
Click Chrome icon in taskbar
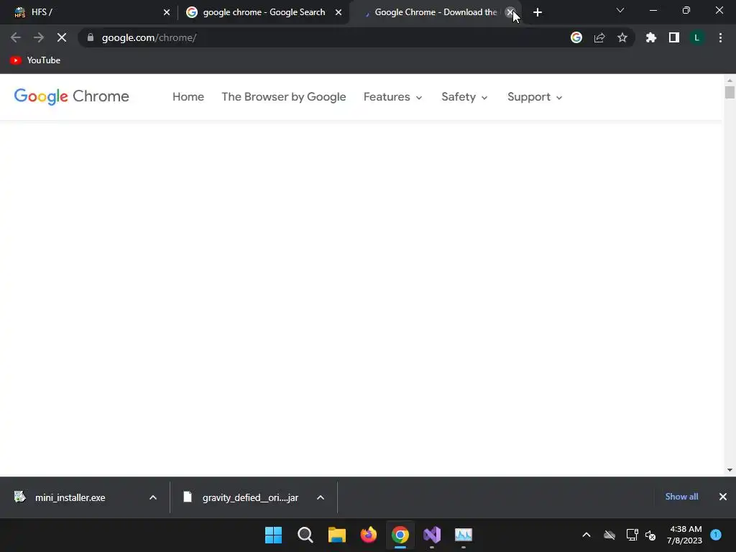[x=400, y=535]
